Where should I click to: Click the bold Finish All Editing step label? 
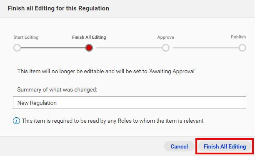[89, 37]
